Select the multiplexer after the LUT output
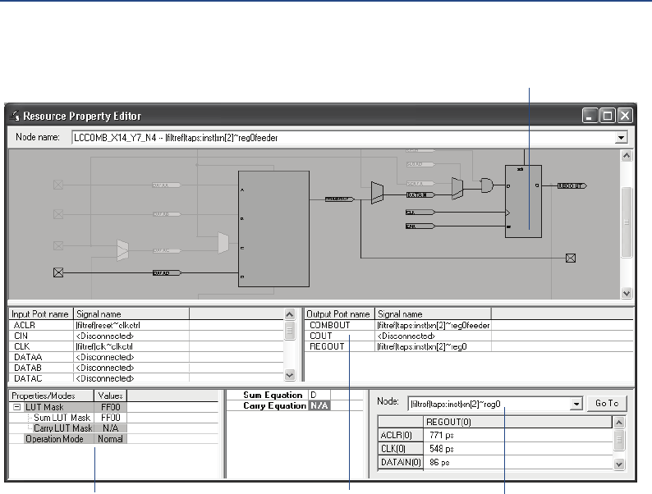Viewport: 652px width, 494px height. [378, 193]
